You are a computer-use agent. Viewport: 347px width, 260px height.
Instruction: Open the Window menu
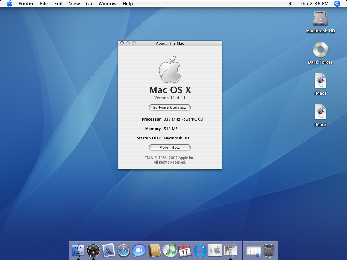(x=107, y=4)
